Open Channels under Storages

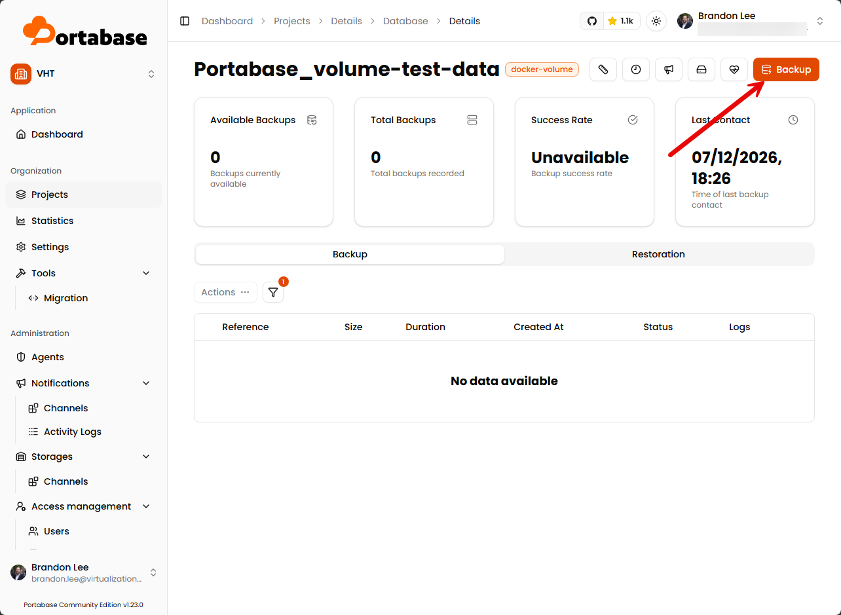tap(65, 481)
